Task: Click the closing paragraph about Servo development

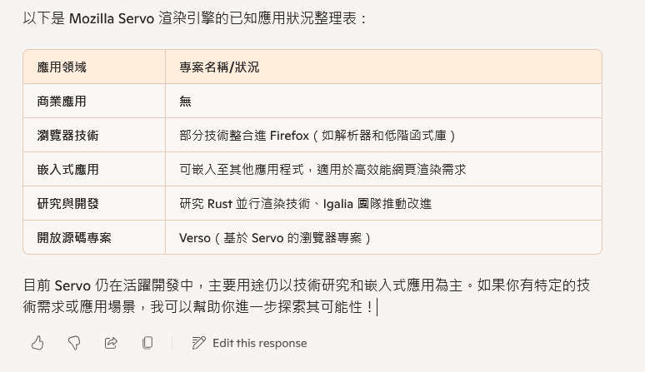Action: [x=307, y=295]
